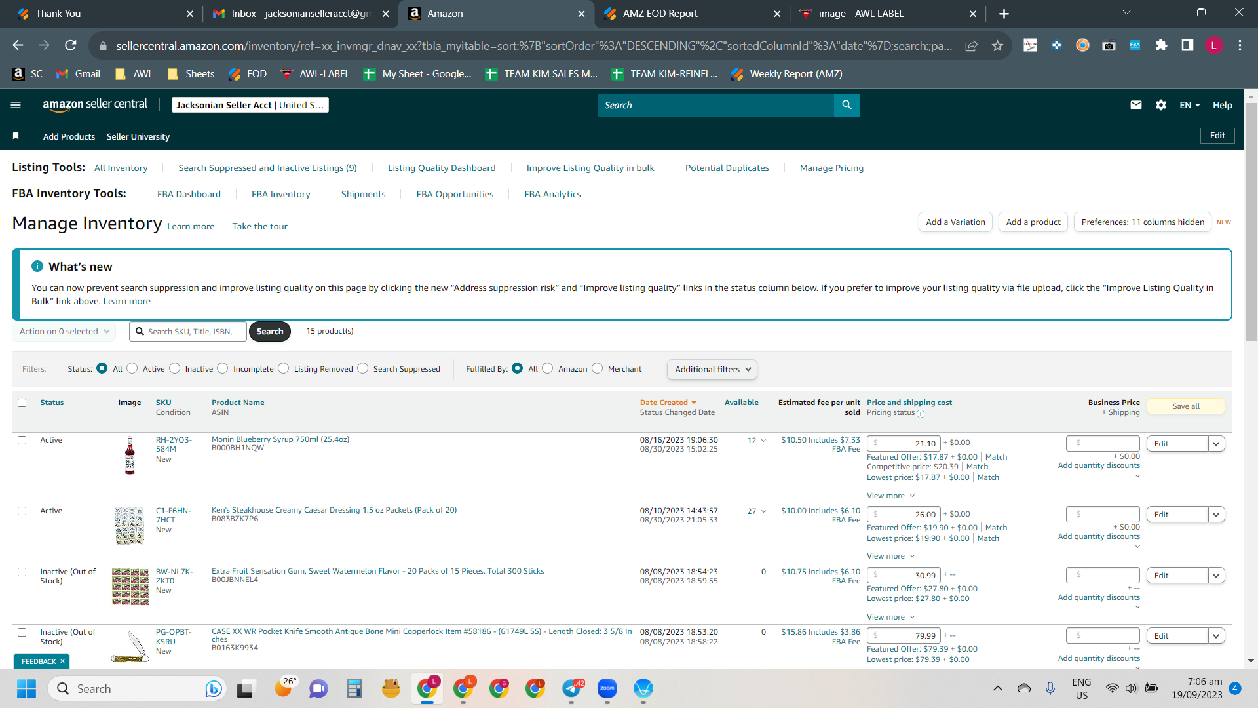Click the Amazon Seller Central logo
This screenshot has height=708, width=1258.
click(95, 104)
